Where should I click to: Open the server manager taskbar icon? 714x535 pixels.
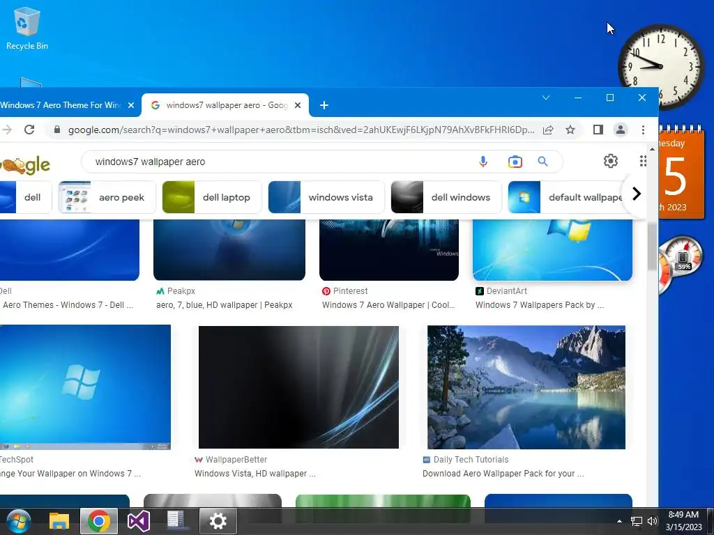176,520
